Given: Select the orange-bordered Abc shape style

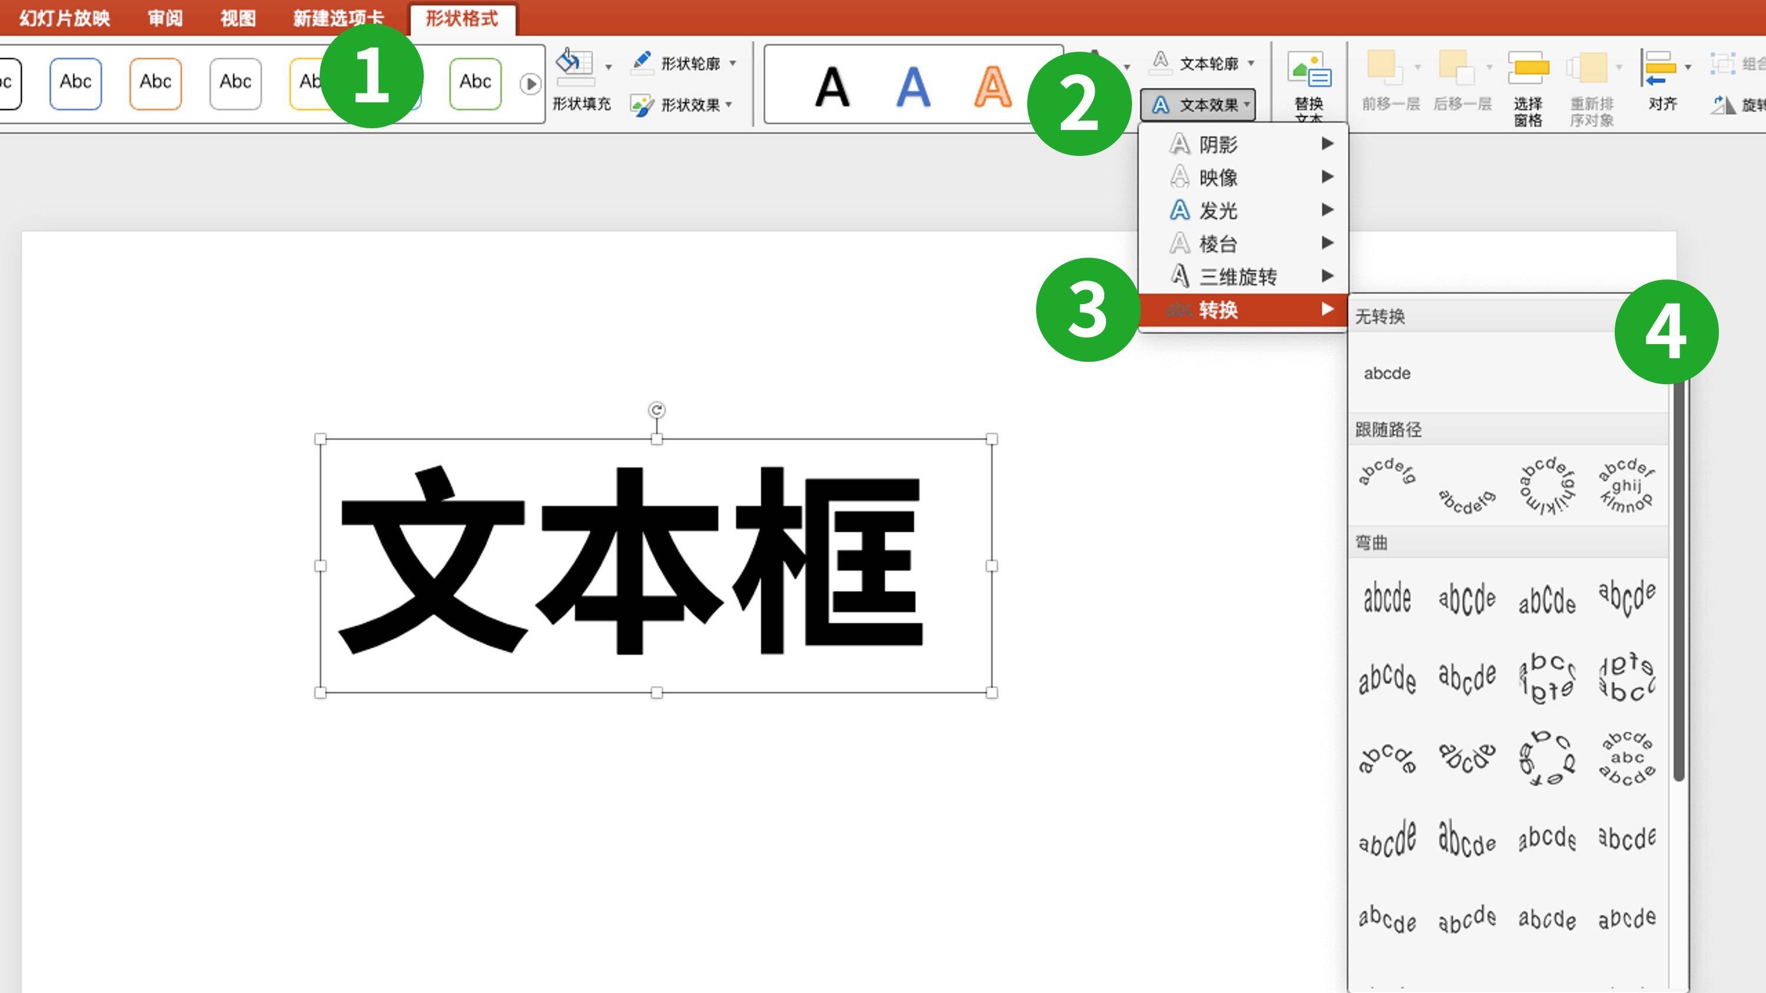Looking at the screenshot, I should coord(155,83).
